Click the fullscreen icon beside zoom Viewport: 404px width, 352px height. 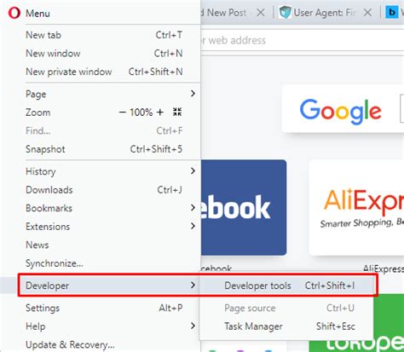pyautogui.click(x=177, y=112)
